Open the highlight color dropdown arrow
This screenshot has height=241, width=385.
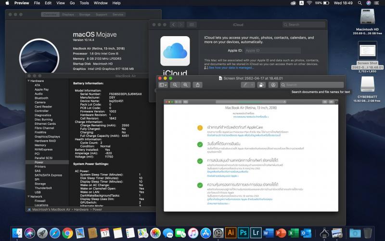click(252, 85)
